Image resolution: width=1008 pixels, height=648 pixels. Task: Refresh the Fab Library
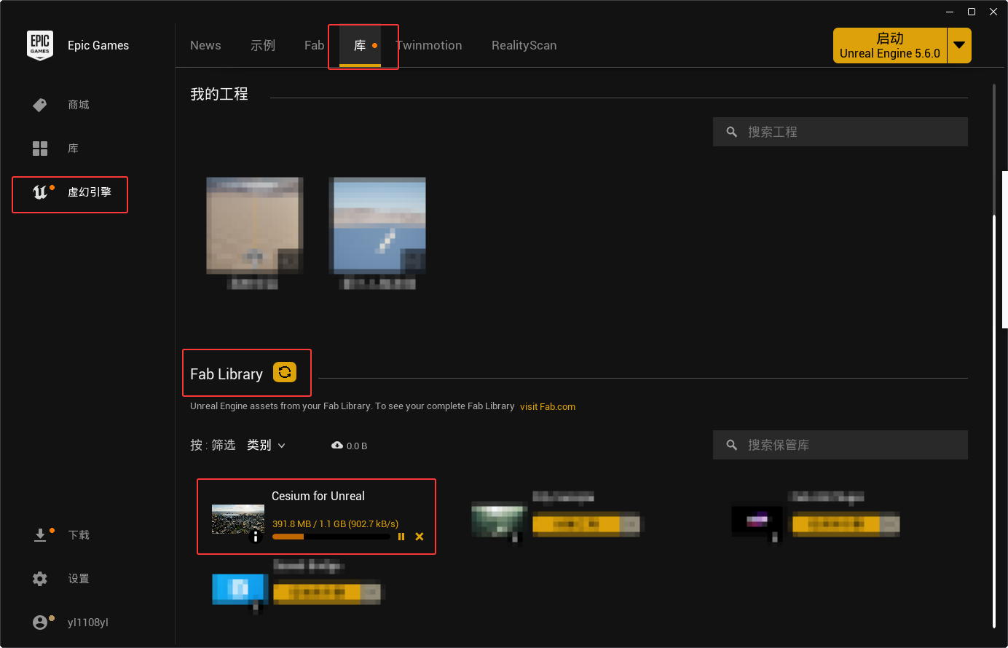(285, 372)
